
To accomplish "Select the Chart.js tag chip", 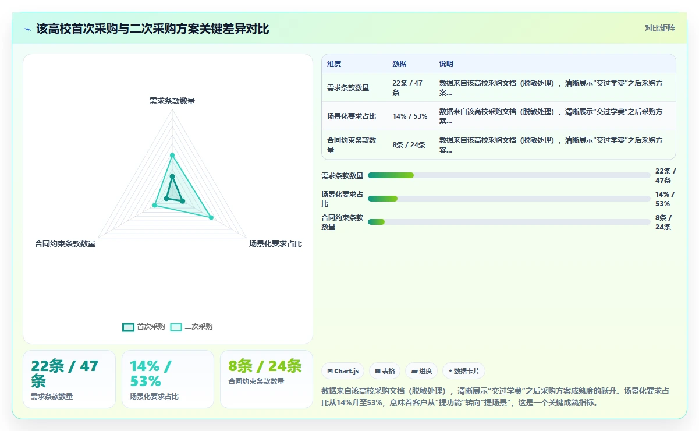I will pos(343,371).
